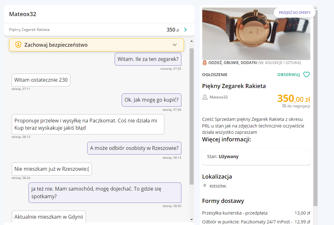Click the negotiation icon beside 'do negocjacji'
This screenshot has width=334, height=225.
coord(284,106)
